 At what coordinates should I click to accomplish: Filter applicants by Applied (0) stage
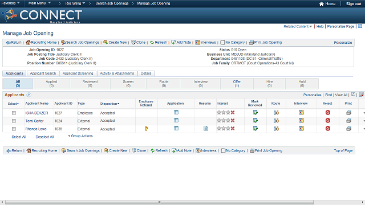click(51, 84)
